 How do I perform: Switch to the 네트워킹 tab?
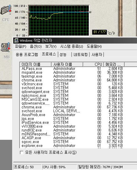(x=80, y=54)
